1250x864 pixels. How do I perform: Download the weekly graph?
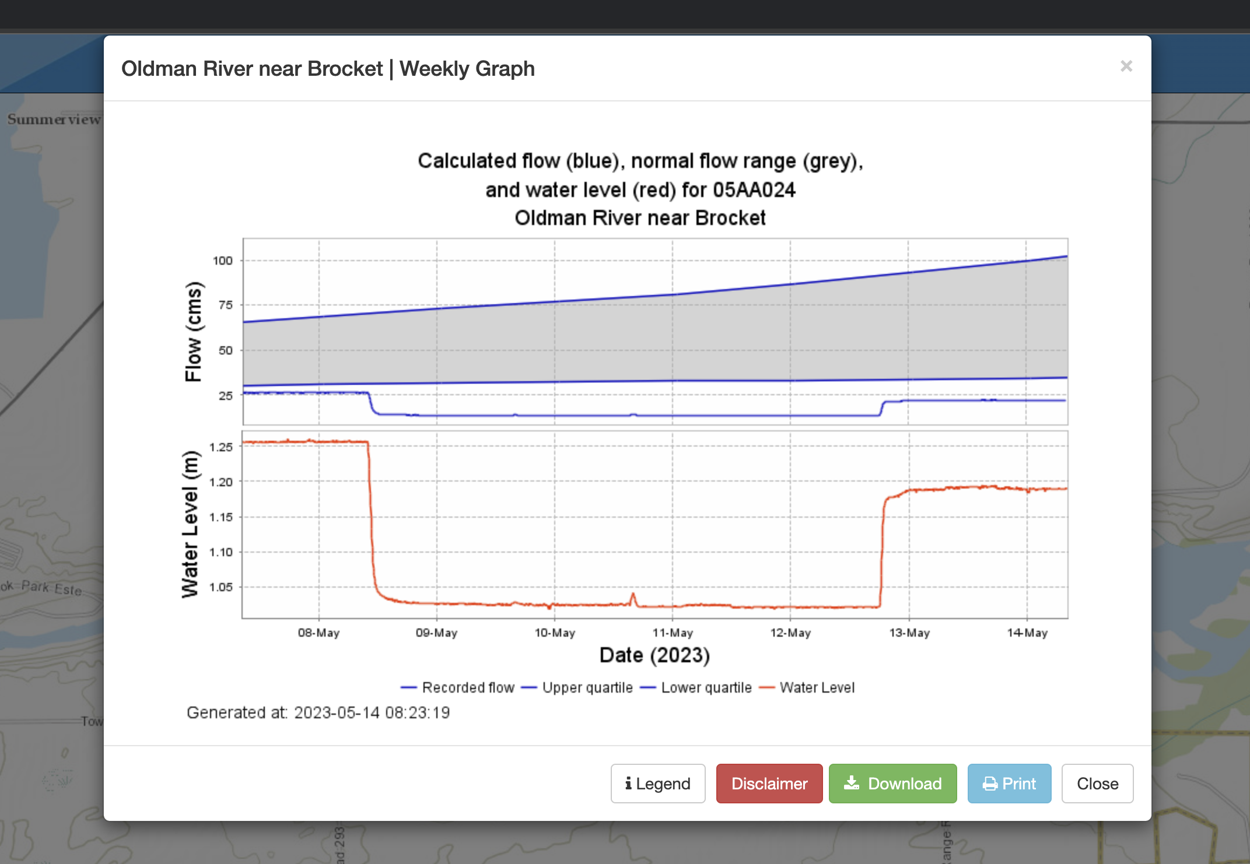892,784
